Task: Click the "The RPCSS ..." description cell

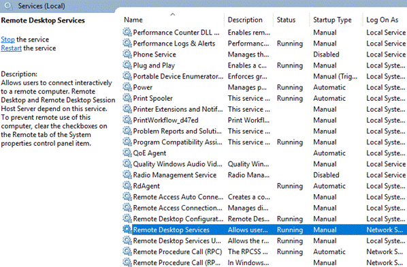Action: click(248, 252)
